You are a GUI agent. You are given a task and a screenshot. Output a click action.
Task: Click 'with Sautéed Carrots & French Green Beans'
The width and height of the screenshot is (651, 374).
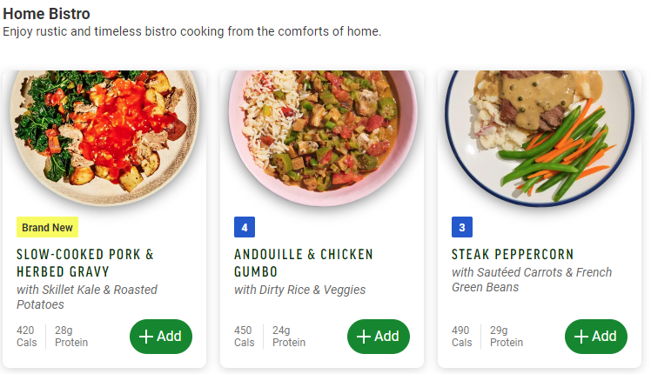coord(532,279)
